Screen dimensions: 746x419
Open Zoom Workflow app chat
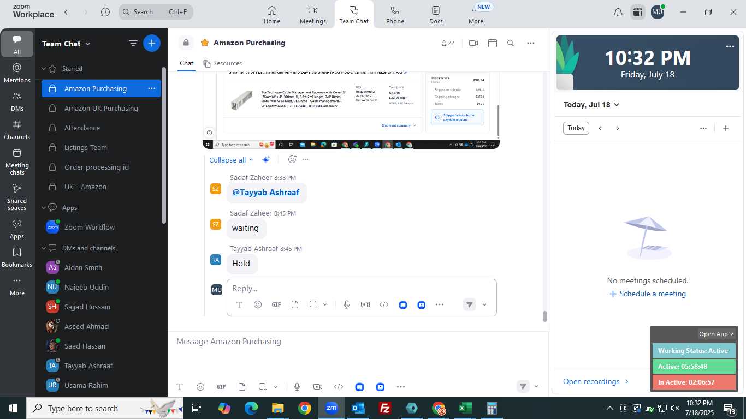pyautogui.click(x=101, y=227)
